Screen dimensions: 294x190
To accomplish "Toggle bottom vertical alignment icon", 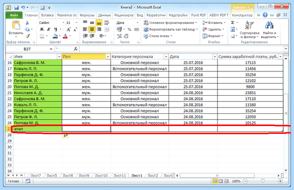I will pos(99,22).
